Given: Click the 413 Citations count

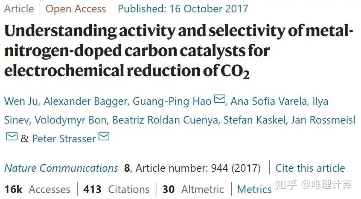Looking at the screenshot, I should pyautogui.click(x=116, y=189).
